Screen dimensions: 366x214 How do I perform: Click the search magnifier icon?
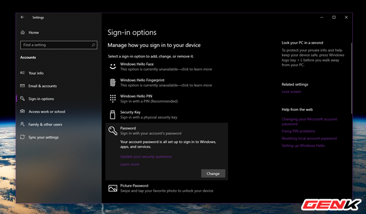pos(93,45)
